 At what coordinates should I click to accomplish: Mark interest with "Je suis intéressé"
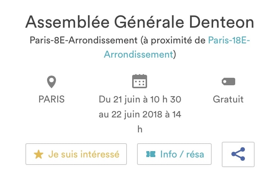tap(76, 154)
